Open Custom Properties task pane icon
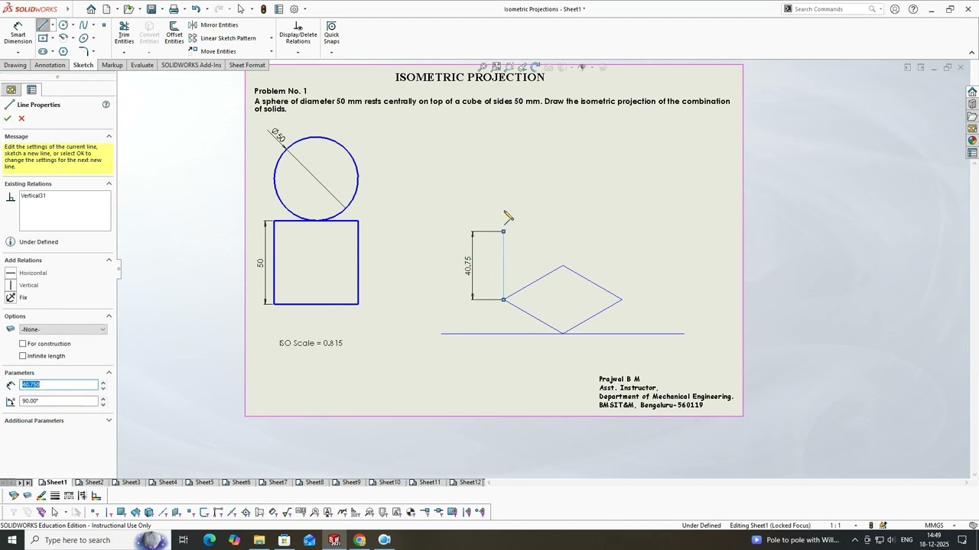The image size is (979, 550). (972, 153)
